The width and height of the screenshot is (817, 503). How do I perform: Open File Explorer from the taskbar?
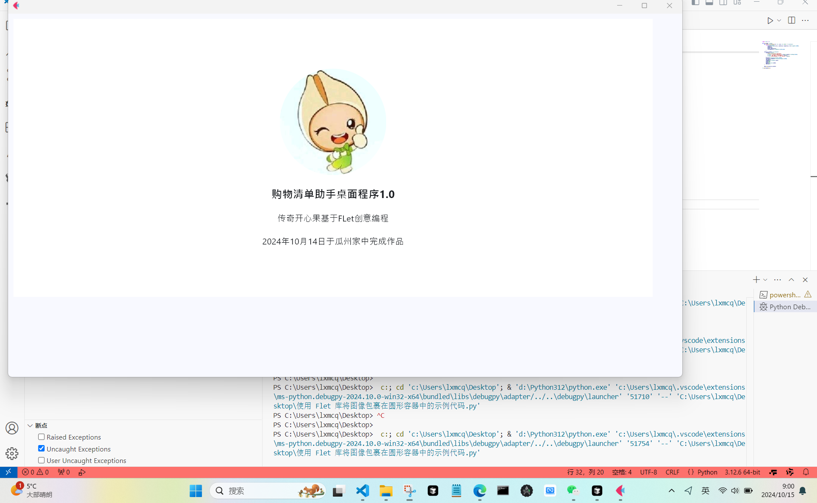[386, 491]
